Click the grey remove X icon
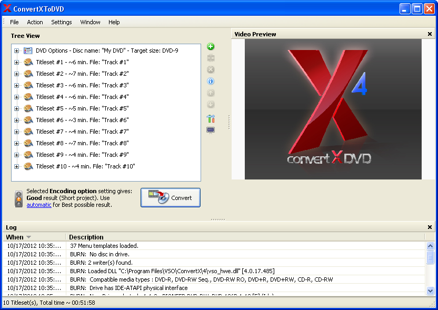The height and width of the screenshot is (310, 438). pyautogui.click(x=211, y=69)
